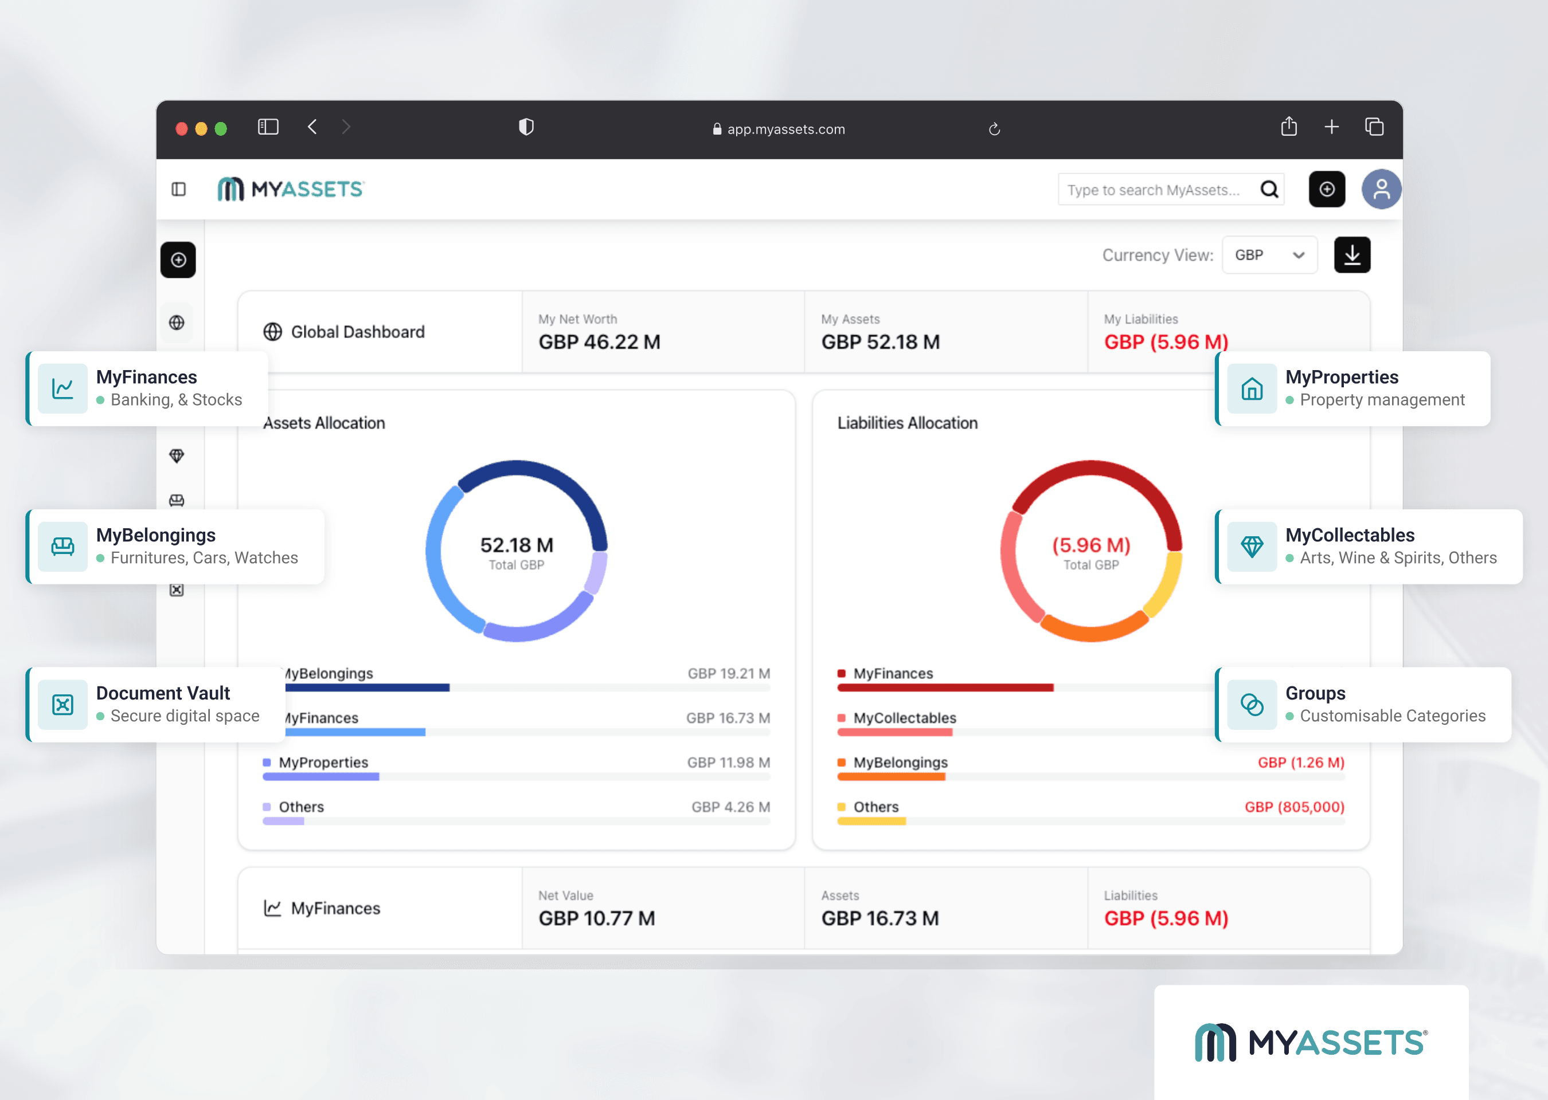Select the sofa-shaped MyBelongings icon in sidebar
Image resolution: width=1548 pixels, height=1100 pixels.
(178, 502)
